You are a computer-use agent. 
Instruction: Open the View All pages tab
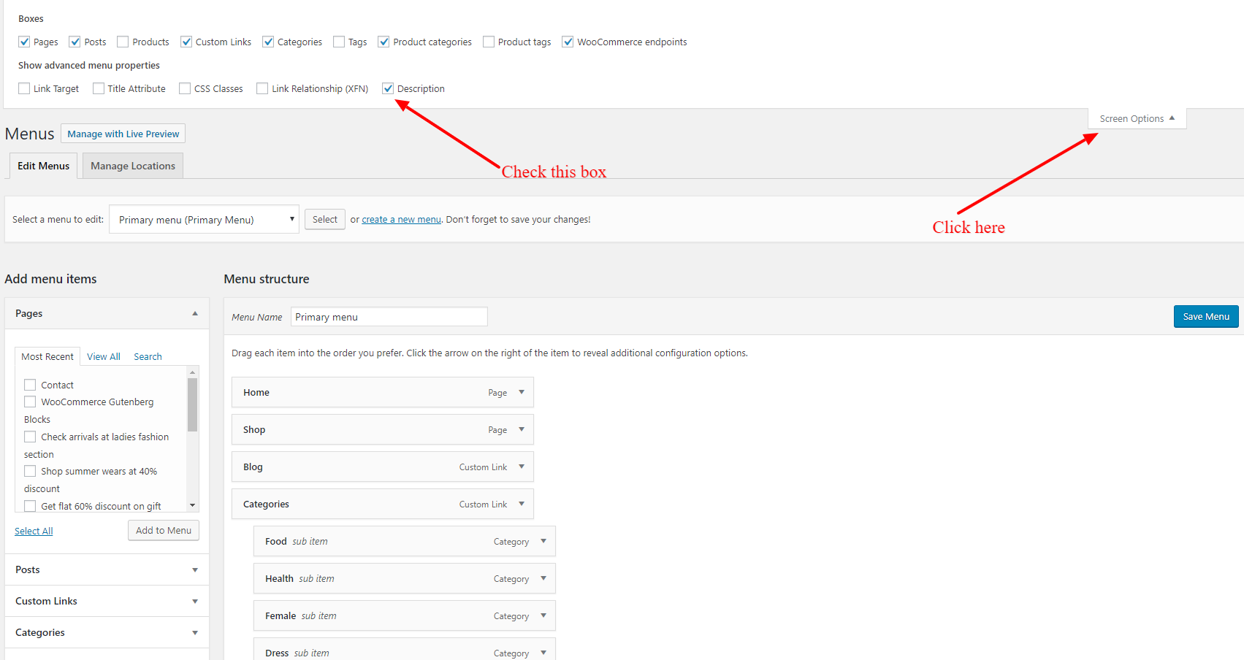tap(103, 356)
